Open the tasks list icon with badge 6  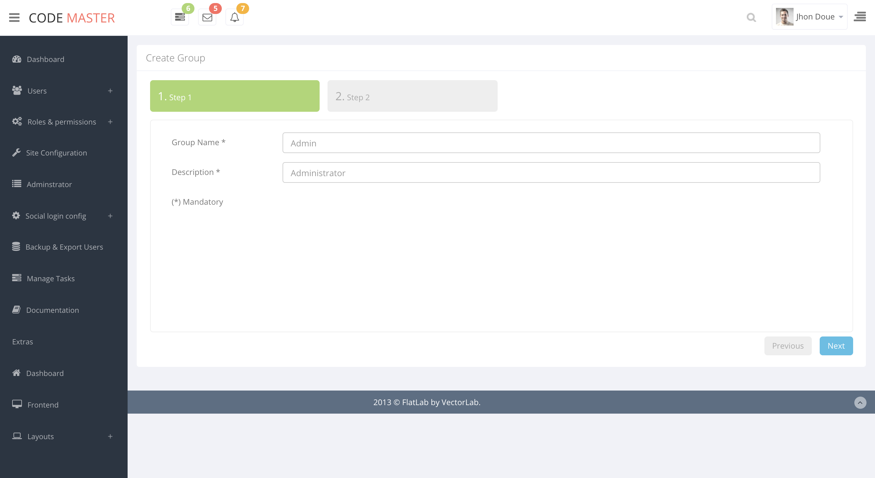tap(180, 17)
